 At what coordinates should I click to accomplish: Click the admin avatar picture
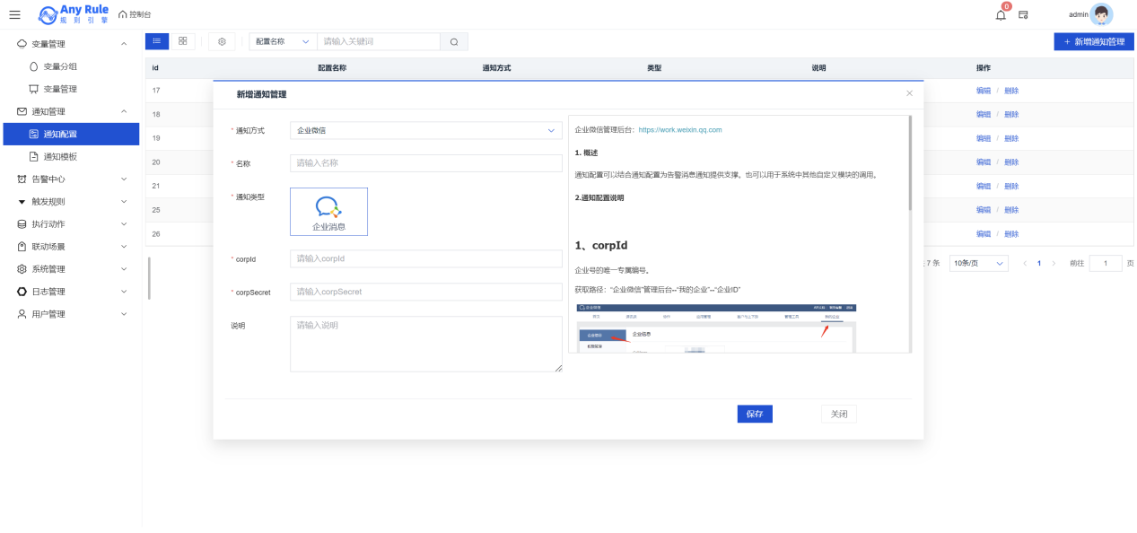pyautogui.click(x=1101, y=14)
